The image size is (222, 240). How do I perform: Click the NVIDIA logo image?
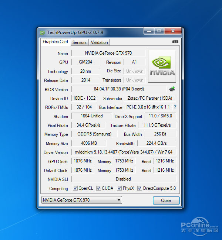(x=162, y=66)
